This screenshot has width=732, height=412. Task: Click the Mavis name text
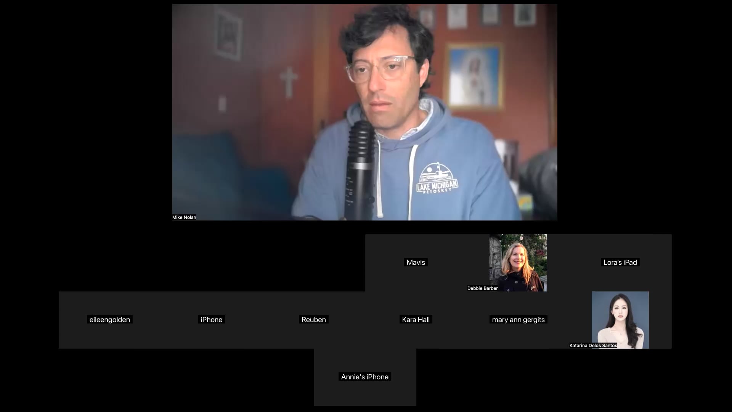[x=416, y=262]
